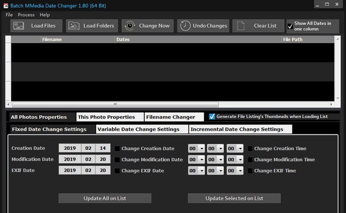Image resolution: width=346 pixels, height=213 pixels.
Task: Open the File menu
Action: pyautogui.click(x=9, y=15)
